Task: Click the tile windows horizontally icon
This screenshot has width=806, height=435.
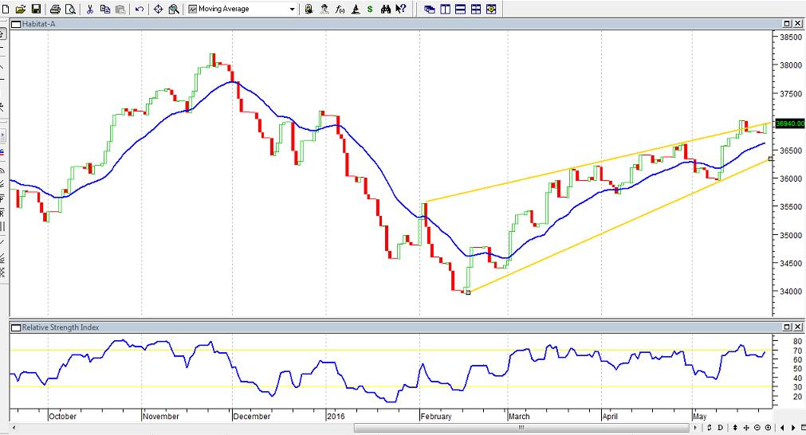Action: point(461,10)
